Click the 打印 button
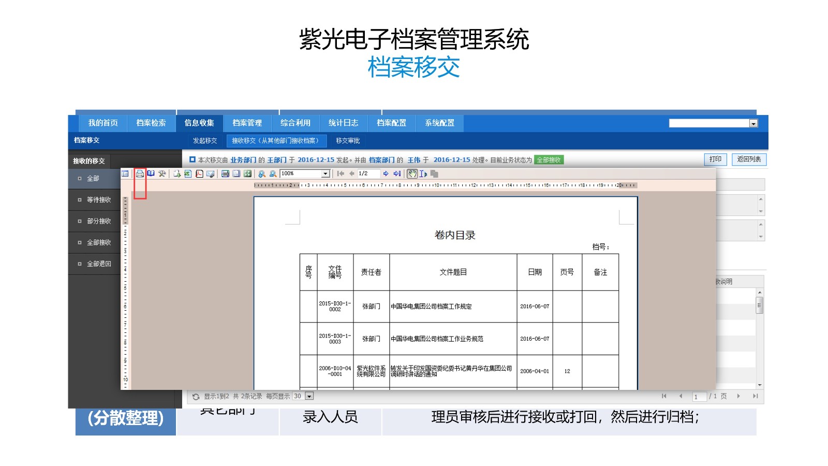 pos(716,159)
